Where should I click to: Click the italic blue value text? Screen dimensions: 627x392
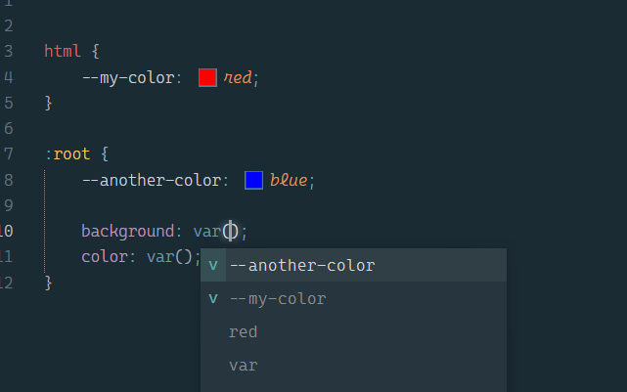point(289,180)
